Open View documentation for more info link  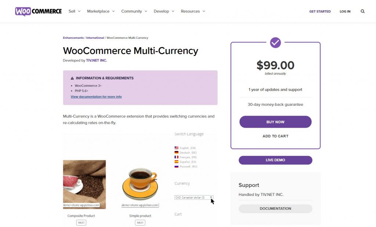click(x=96, y=97)
